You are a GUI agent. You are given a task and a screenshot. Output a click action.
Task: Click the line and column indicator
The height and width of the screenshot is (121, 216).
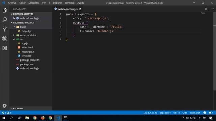click(150, 113)
